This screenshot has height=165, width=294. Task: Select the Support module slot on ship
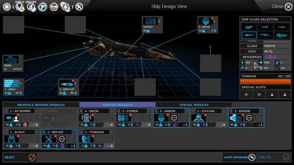point(152,25)
